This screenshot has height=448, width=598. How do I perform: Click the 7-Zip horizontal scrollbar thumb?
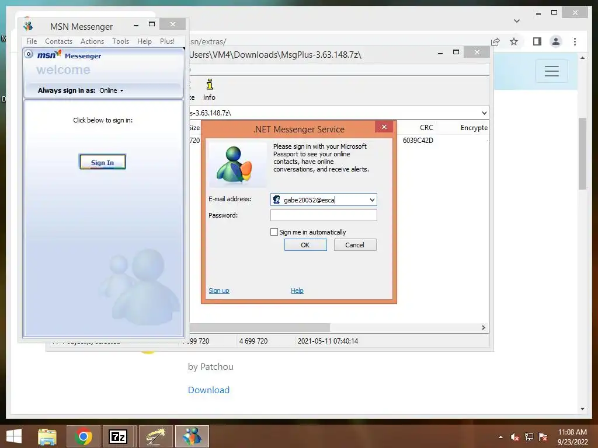click(259, 328)
